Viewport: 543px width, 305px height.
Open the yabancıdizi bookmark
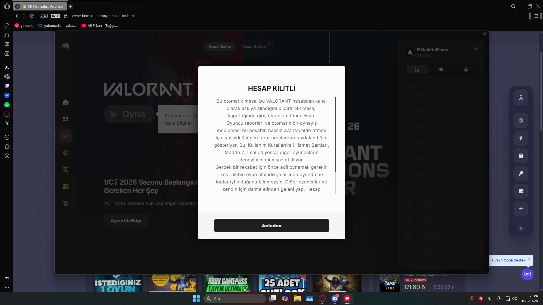point(57,25)
